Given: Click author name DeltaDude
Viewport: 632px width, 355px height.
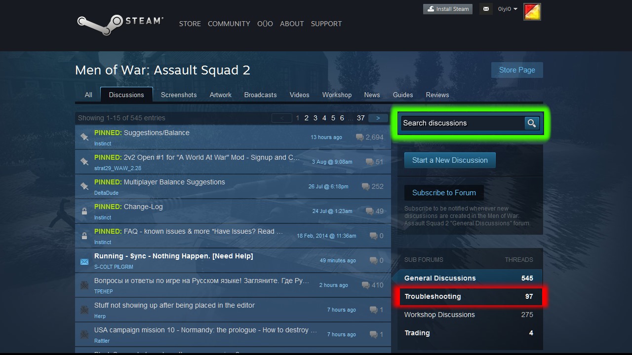Looking at the screenshot, I should pos(106,193).
